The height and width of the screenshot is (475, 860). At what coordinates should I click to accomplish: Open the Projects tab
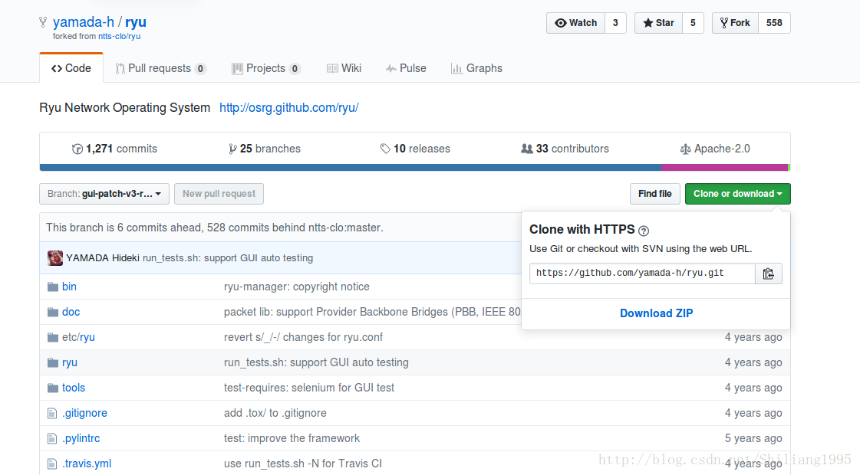tap(266, 68)
